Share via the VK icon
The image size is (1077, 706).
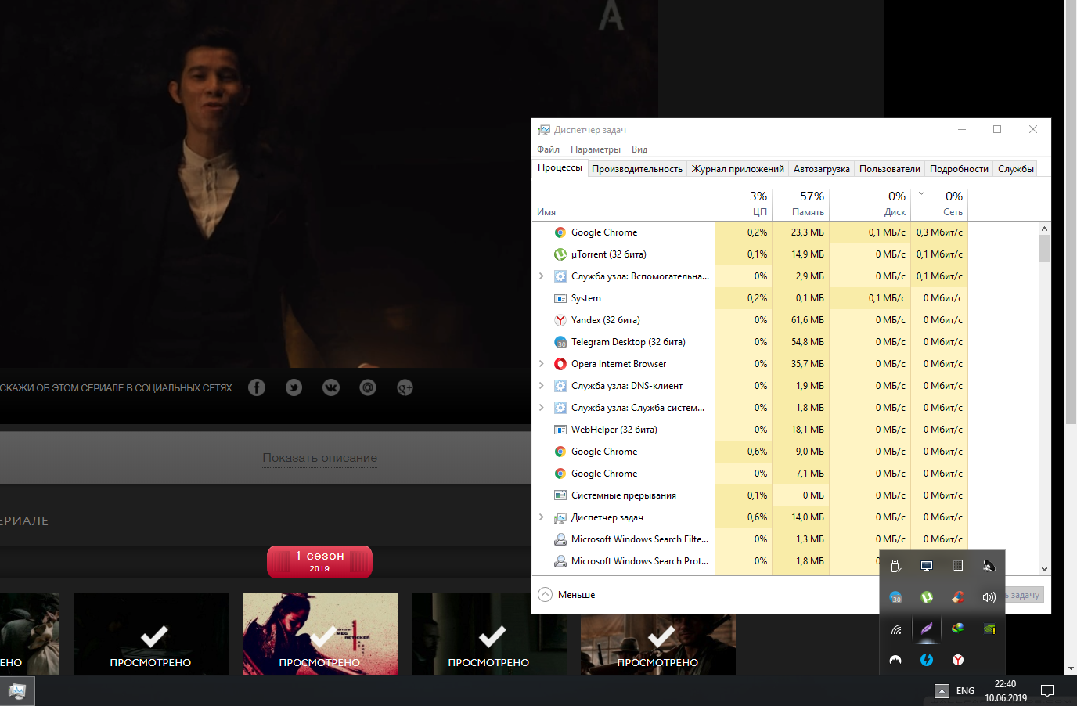pyautogui.click(x=331, y=387)
